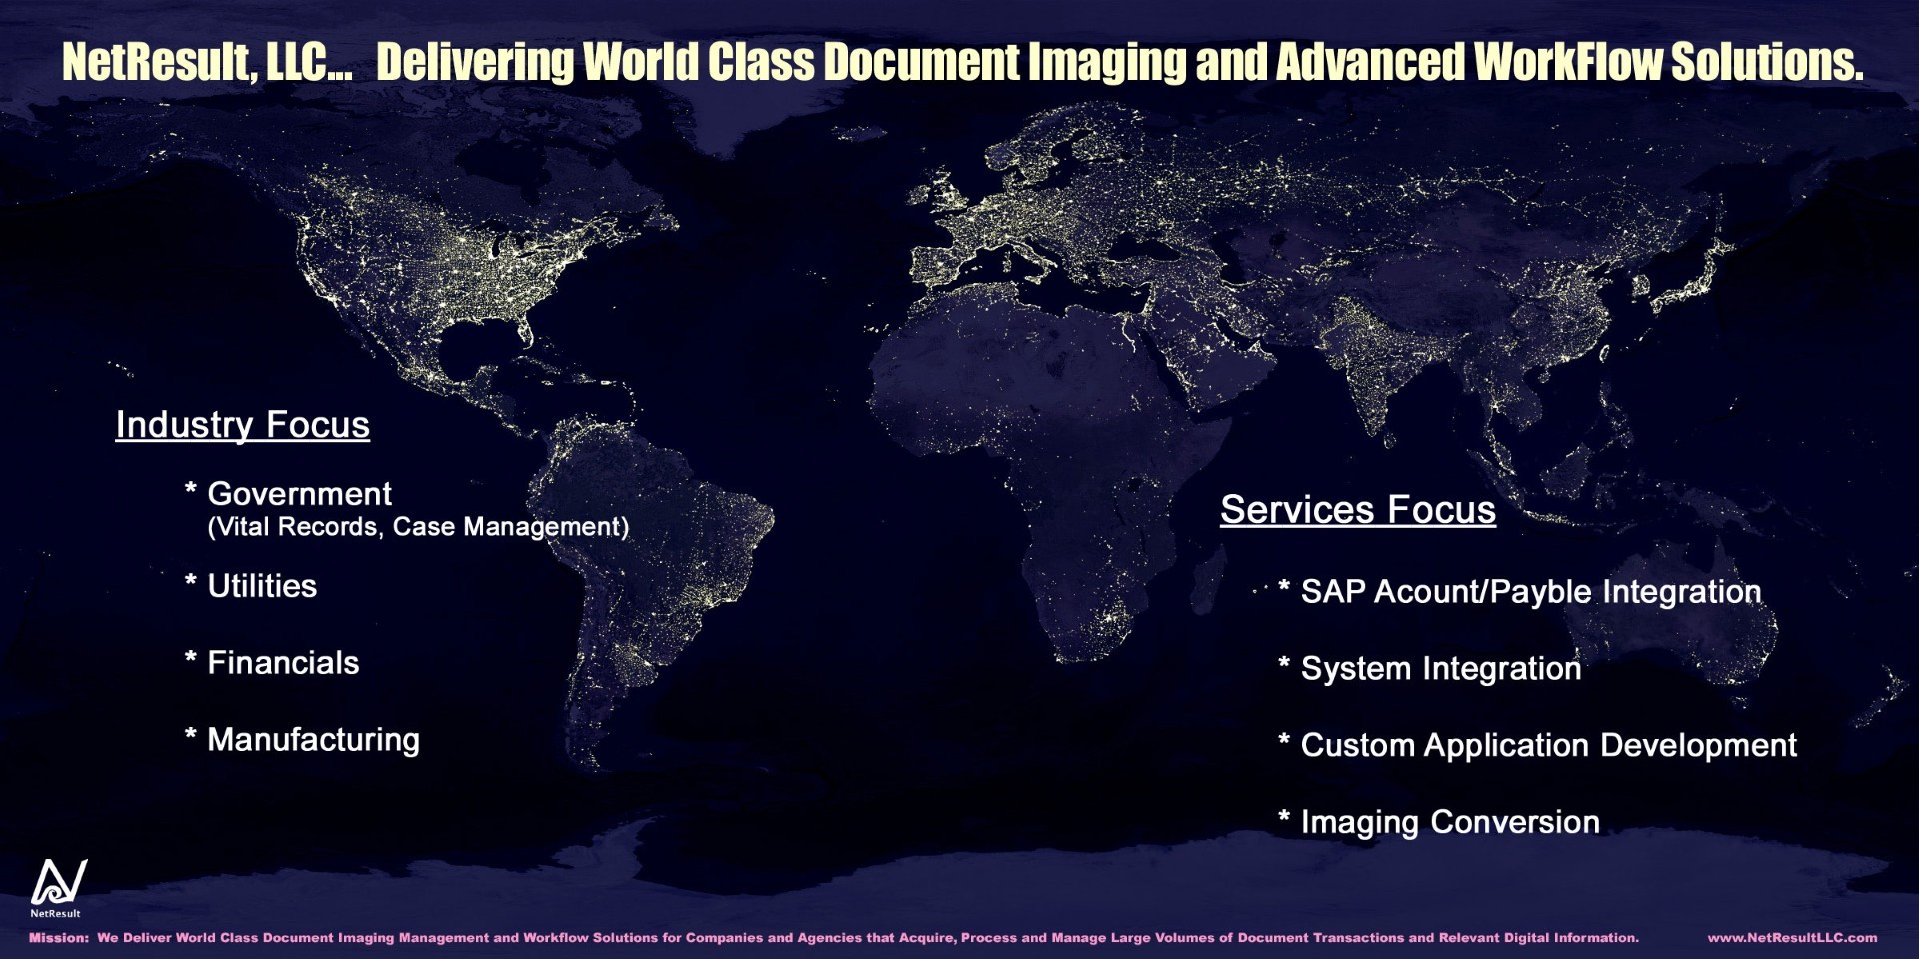Select the Utilities list item
1919x959 pixels.
click(262, 586)
